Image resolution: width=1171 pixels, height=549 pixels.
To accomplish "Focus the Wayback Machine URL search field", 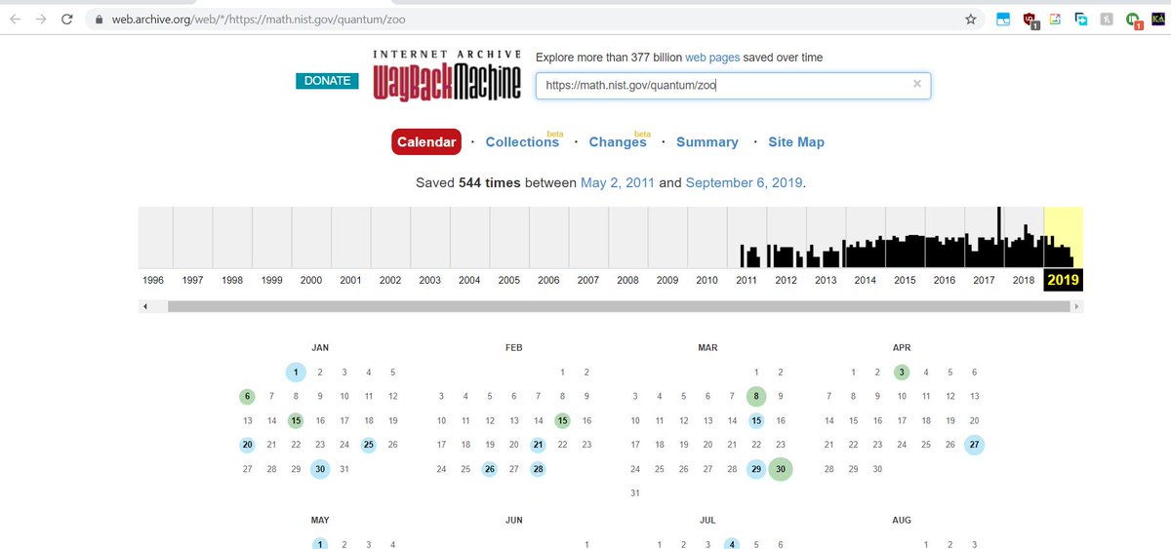I will tap(733, 86).
